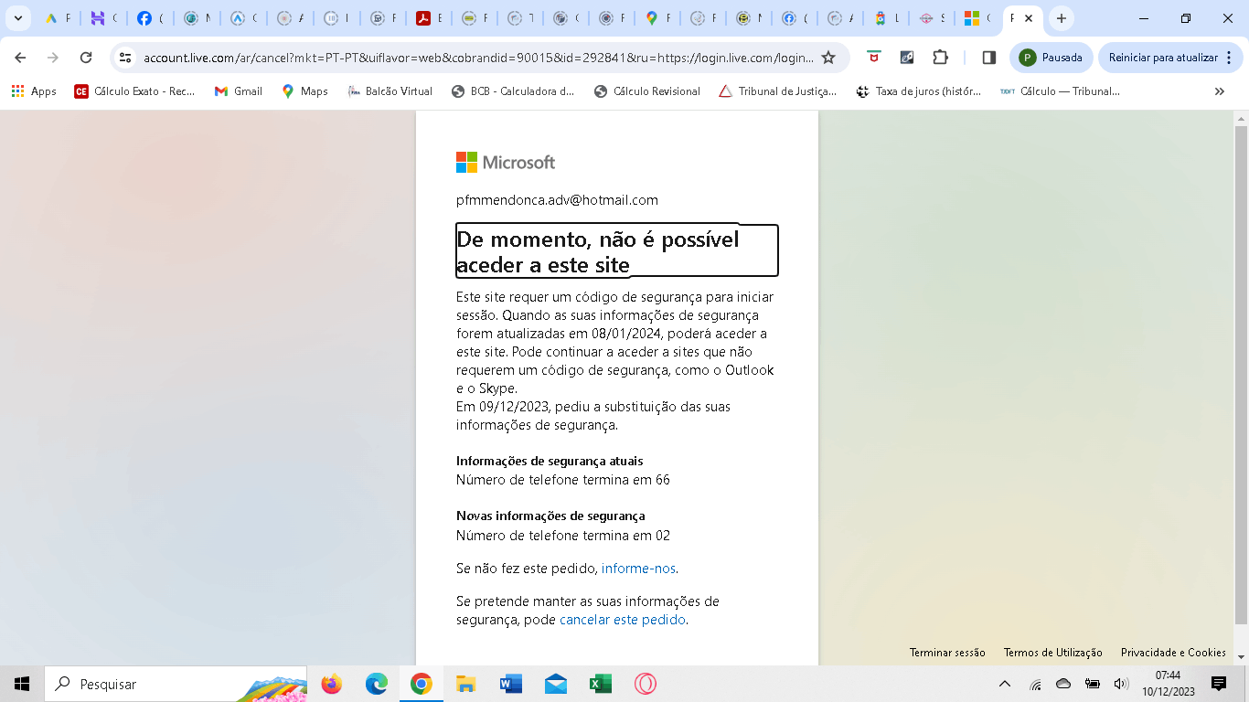Open Opera browser from the taskbar

pos(646,684)
